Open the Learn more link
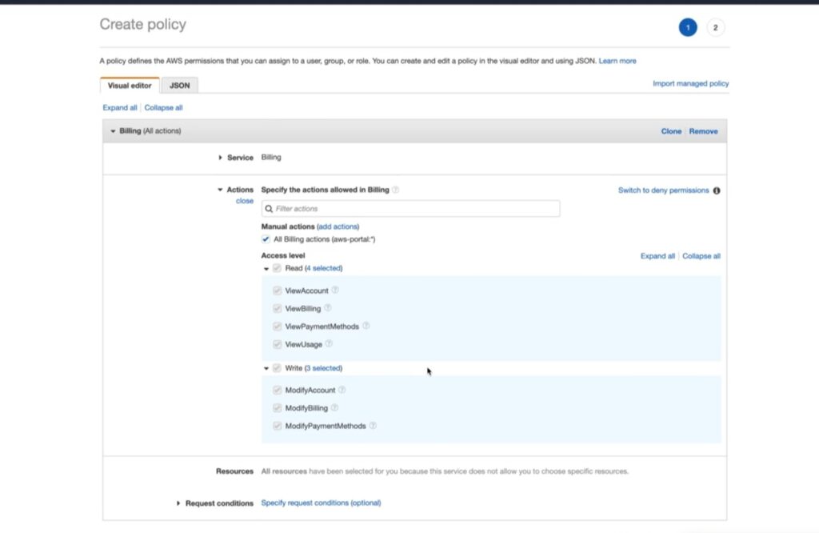This screenshot has height=533, width=819. [617, 61]
